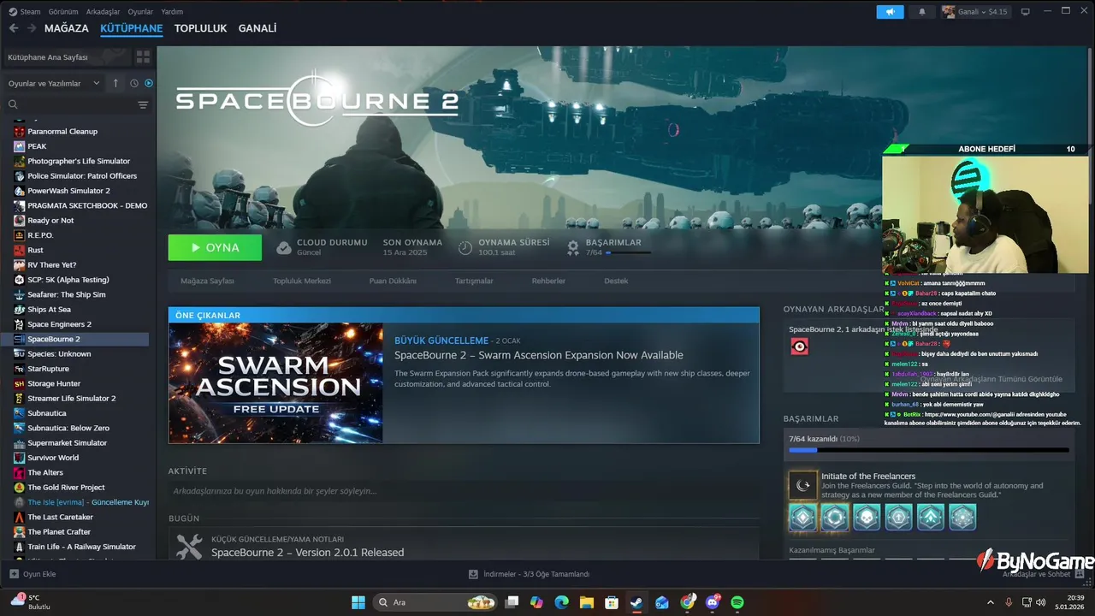Open Windows Start menu

(x=358, y=602)
